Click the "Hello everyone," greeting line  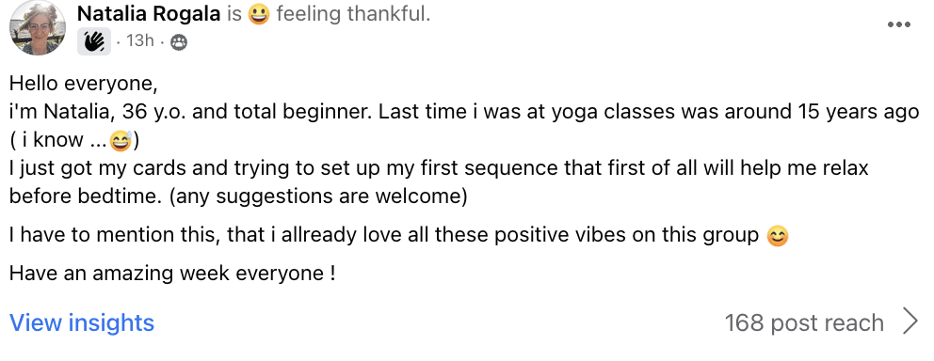click(84, 84)
